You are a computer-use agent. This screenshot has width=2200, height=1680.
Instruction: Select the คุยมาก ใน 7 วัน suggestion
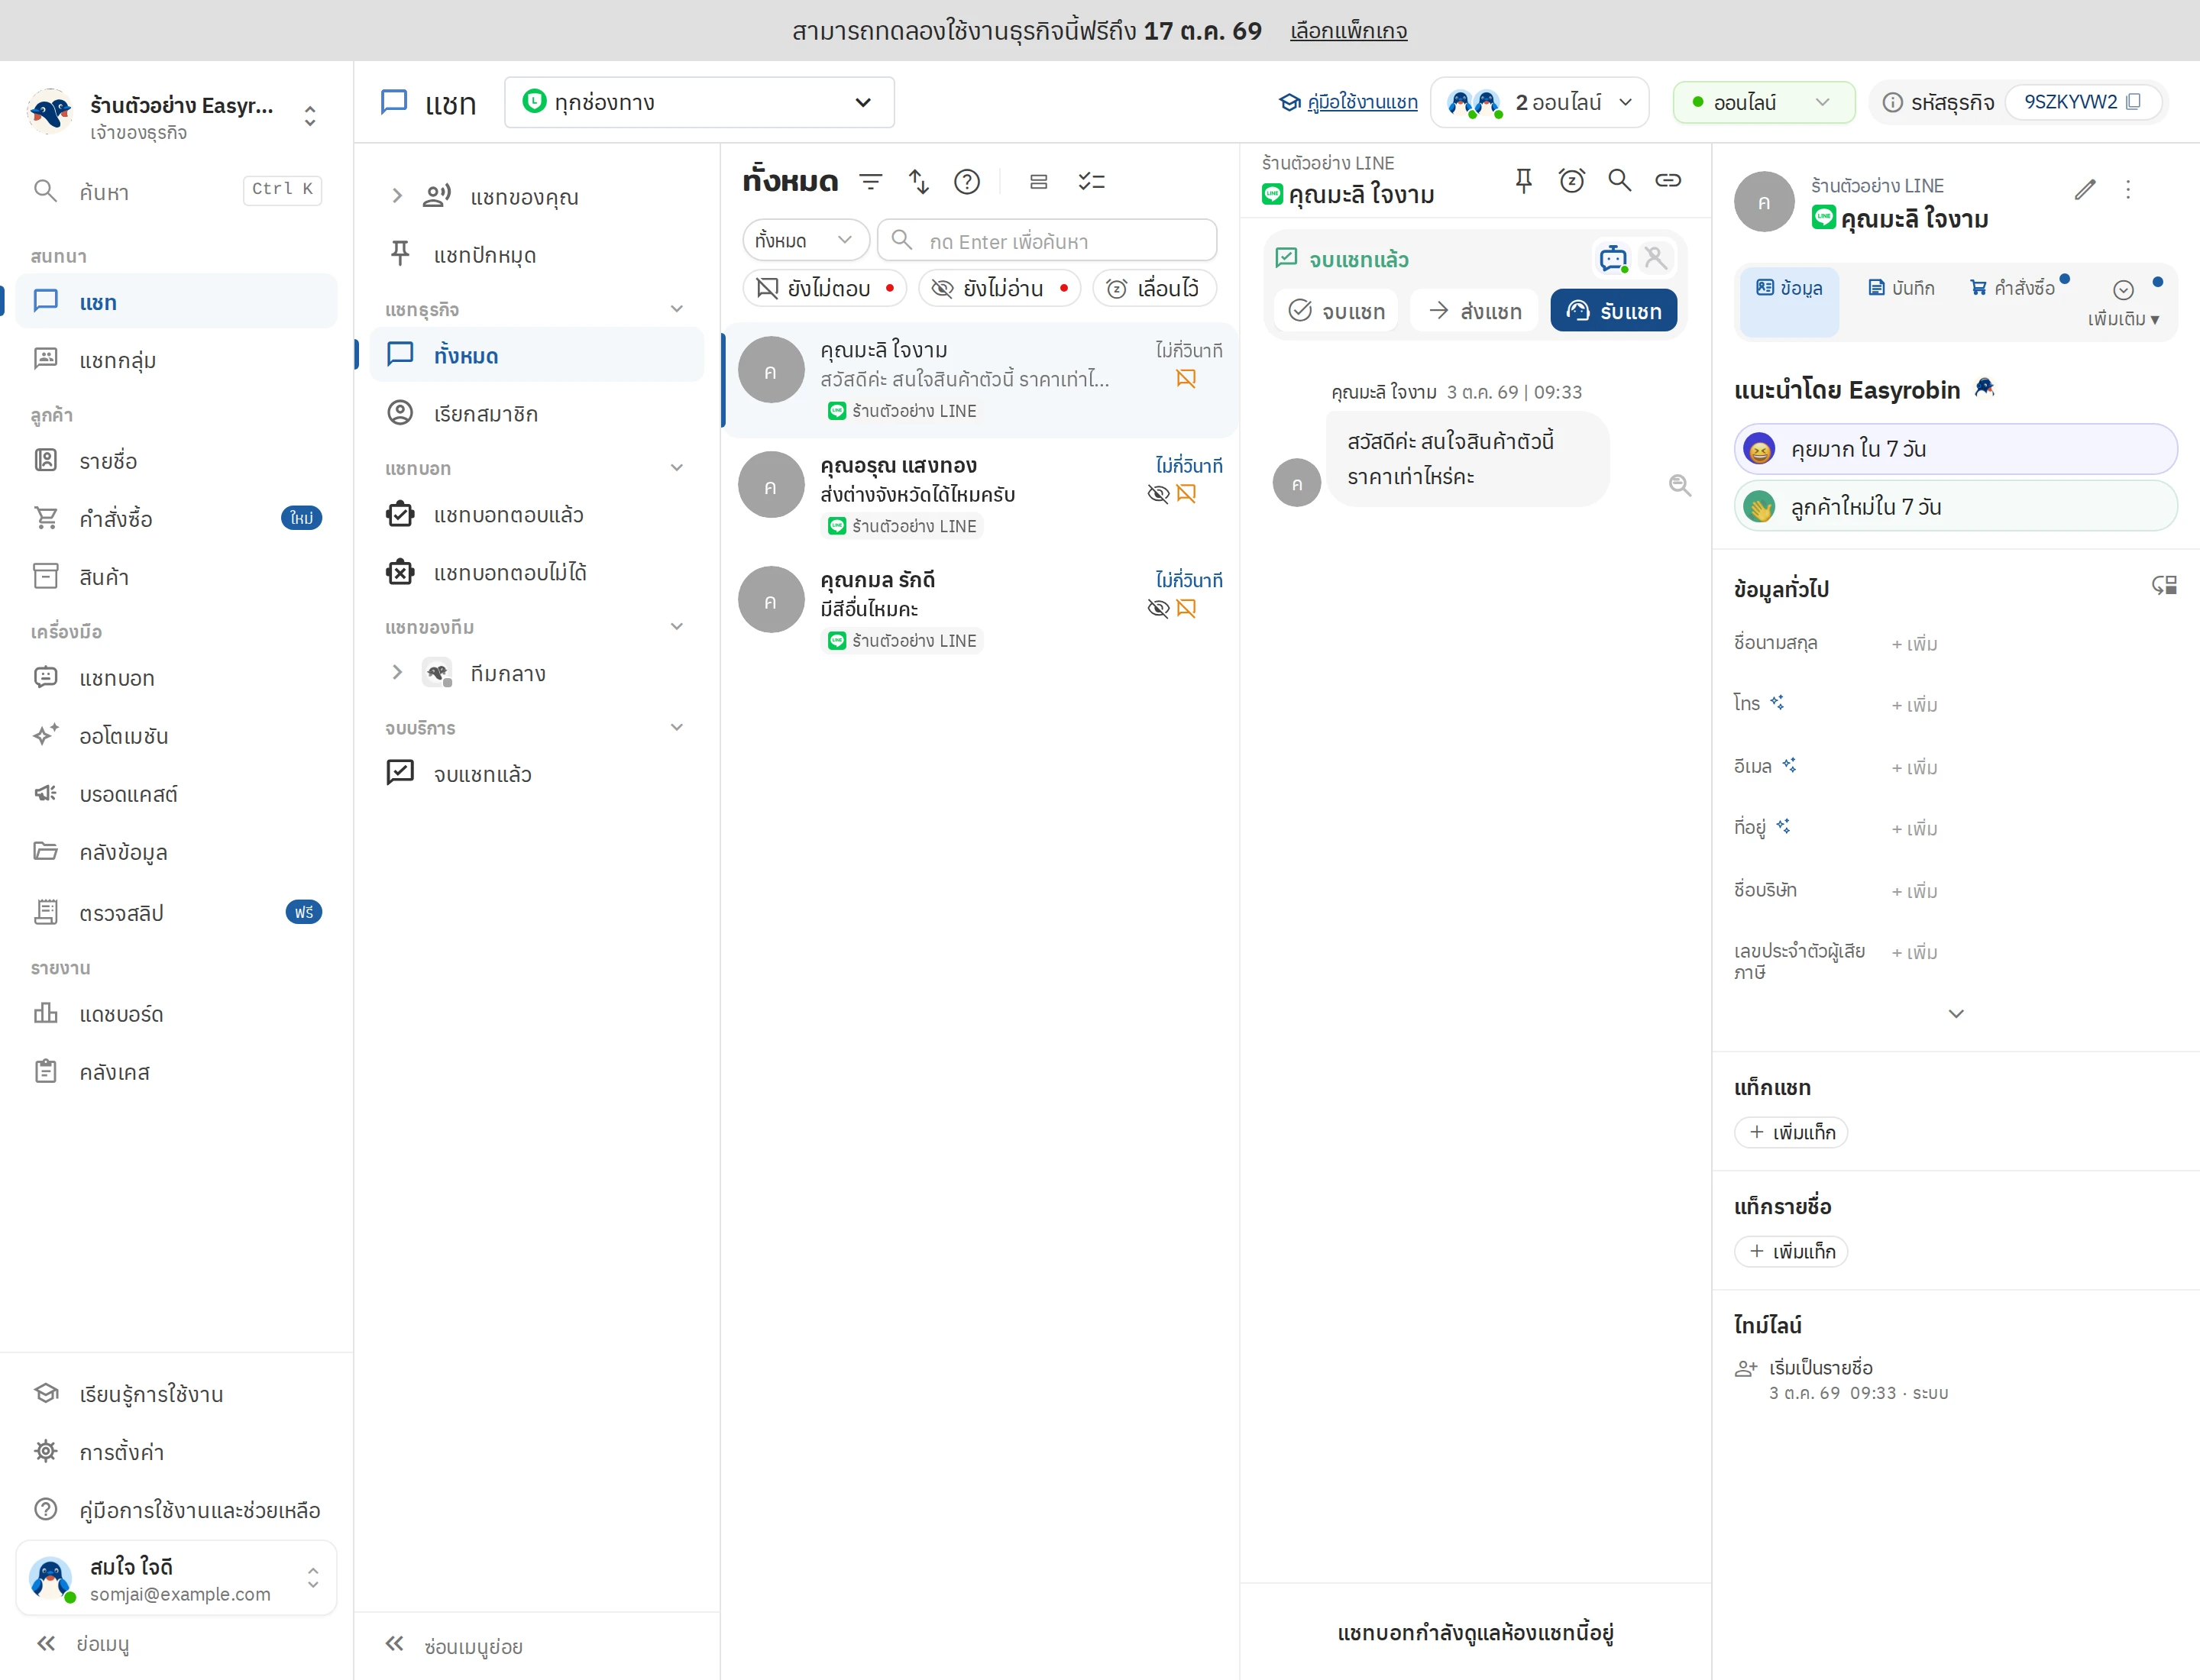1955,449
